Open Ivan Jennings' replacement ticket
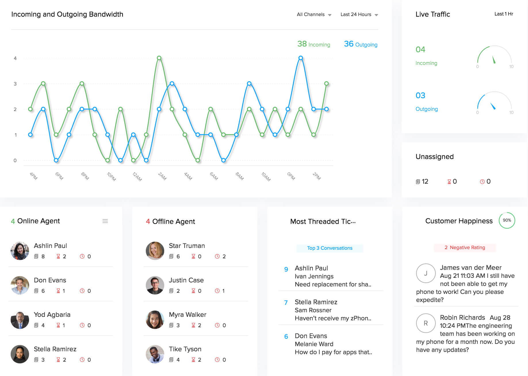The image size is (528, 376). 333,284
